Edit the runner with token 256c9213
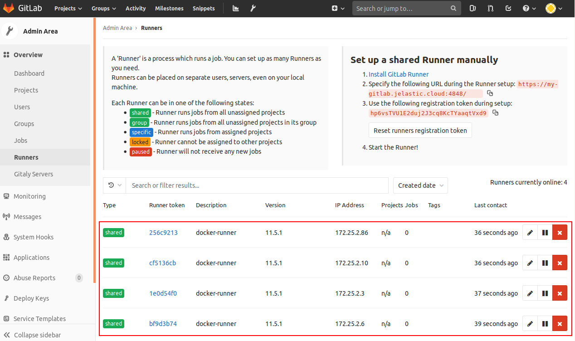 click(x=530, y=233)
